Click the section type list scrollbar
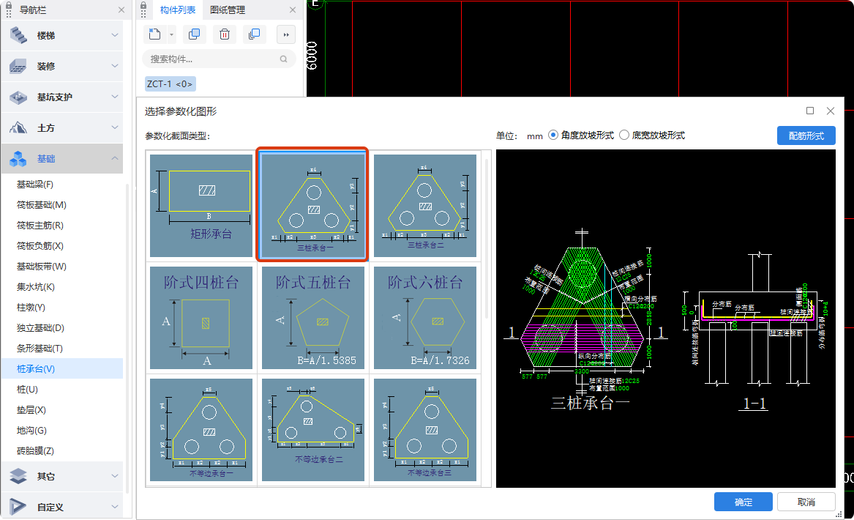Screen dimensions: 854x520 pos(487,238)
